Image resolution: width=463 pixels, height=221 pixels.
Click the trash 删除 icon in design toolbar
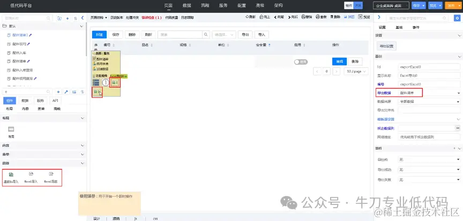[335, 17]
